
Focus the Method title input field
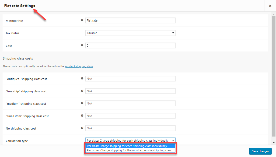130,20
